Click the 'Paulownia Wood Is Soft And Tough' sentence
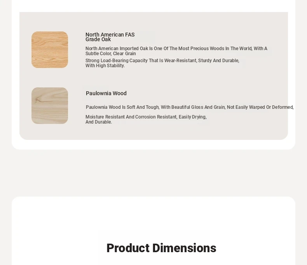The width and height of the screenshot is (307, 265). click(190, 107)
